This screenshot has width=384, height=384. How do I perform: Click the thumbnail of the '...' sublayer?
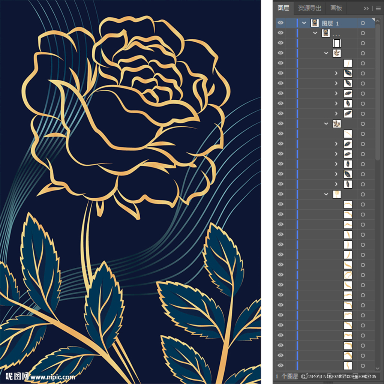326,33
